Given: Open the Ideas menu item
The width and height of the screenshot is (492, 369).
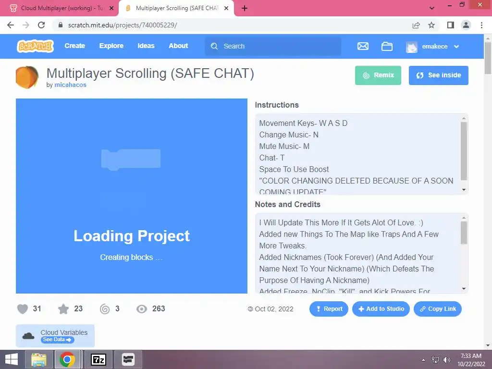Looking at the screenshot, I should coord(146,46).
